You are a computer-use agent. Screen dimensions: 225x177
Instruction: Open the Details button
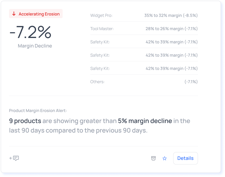click(x=185, y=158)
